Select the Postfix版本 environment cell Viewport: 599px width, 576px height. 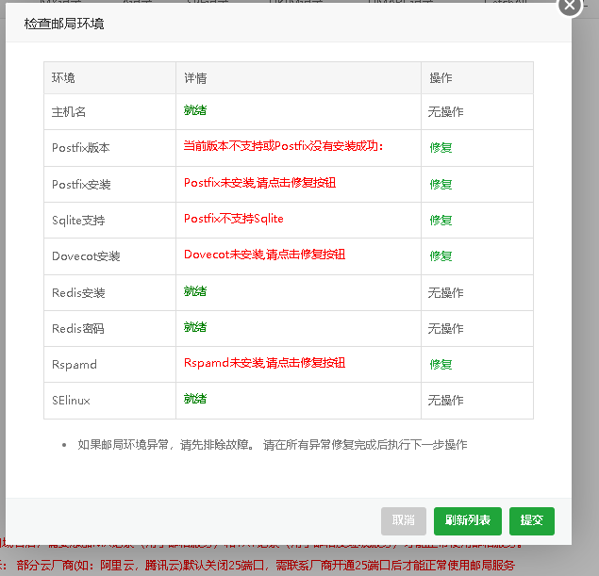[110, 148]
